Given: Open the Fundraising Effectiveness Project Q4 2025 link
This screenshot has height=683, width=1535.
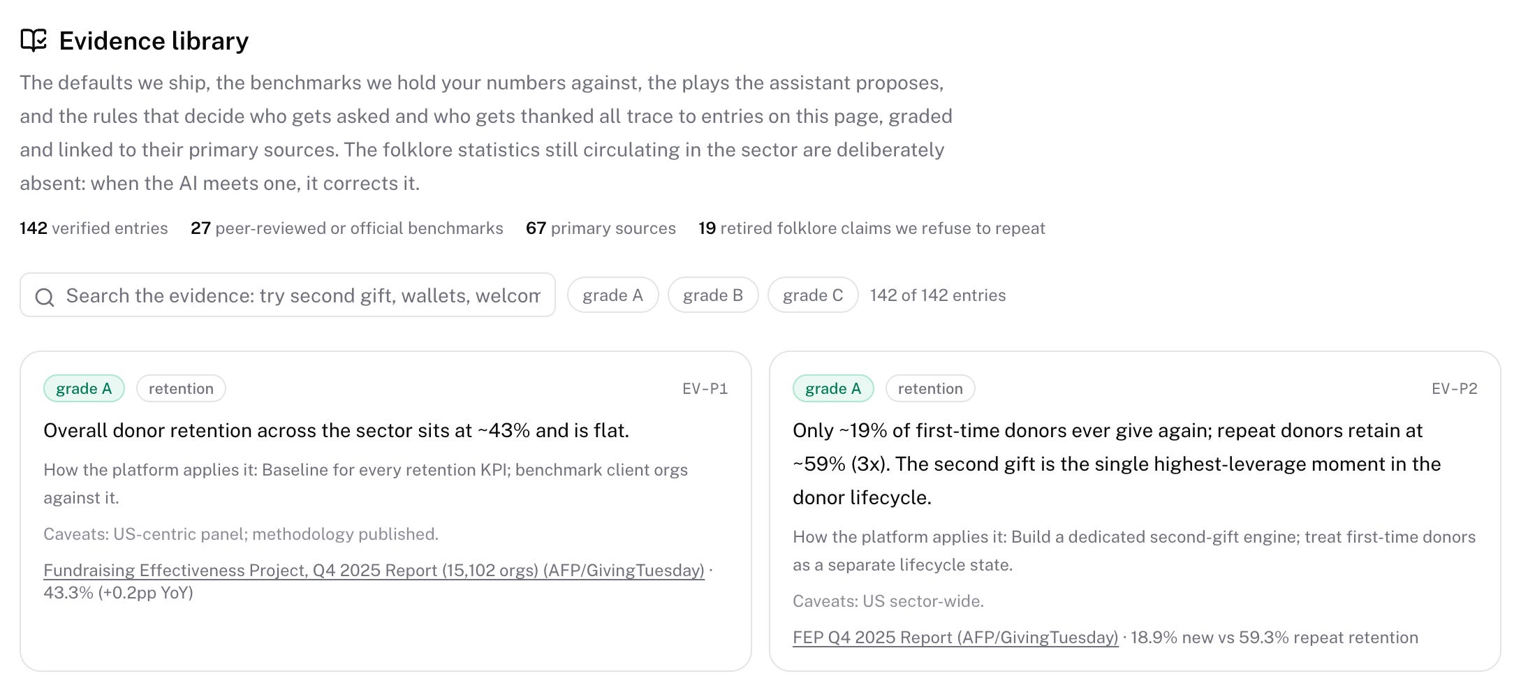Looking at the screenshot, I should coord(374,571).
